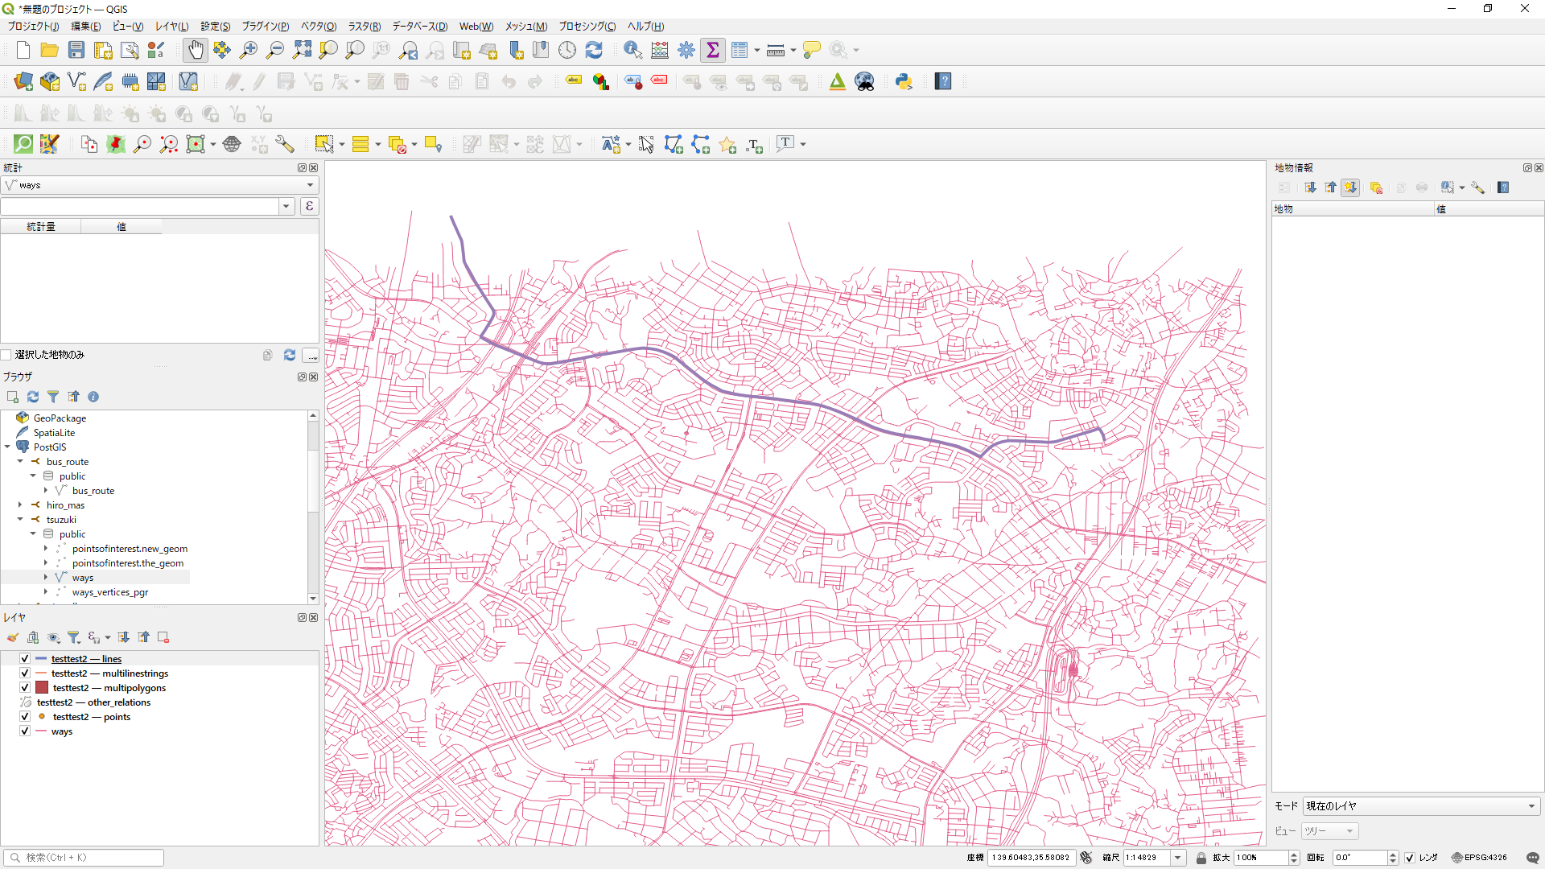Click the EPSG:4326 CRS button
This screenshot has height=869, width=1545.
(1479, 858)
